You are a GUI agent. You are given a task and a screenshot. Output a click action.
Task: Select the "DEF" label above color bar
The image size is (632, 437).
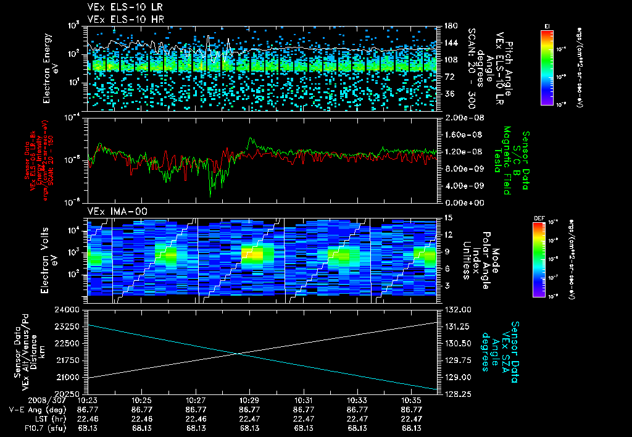[x=539, y=219]
